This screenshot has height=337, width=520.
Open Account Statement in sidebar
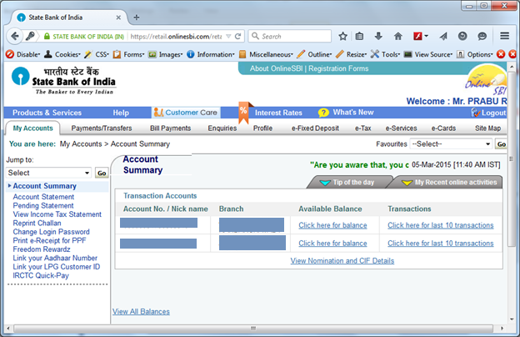pyautogui.click(x=43, y=197)
